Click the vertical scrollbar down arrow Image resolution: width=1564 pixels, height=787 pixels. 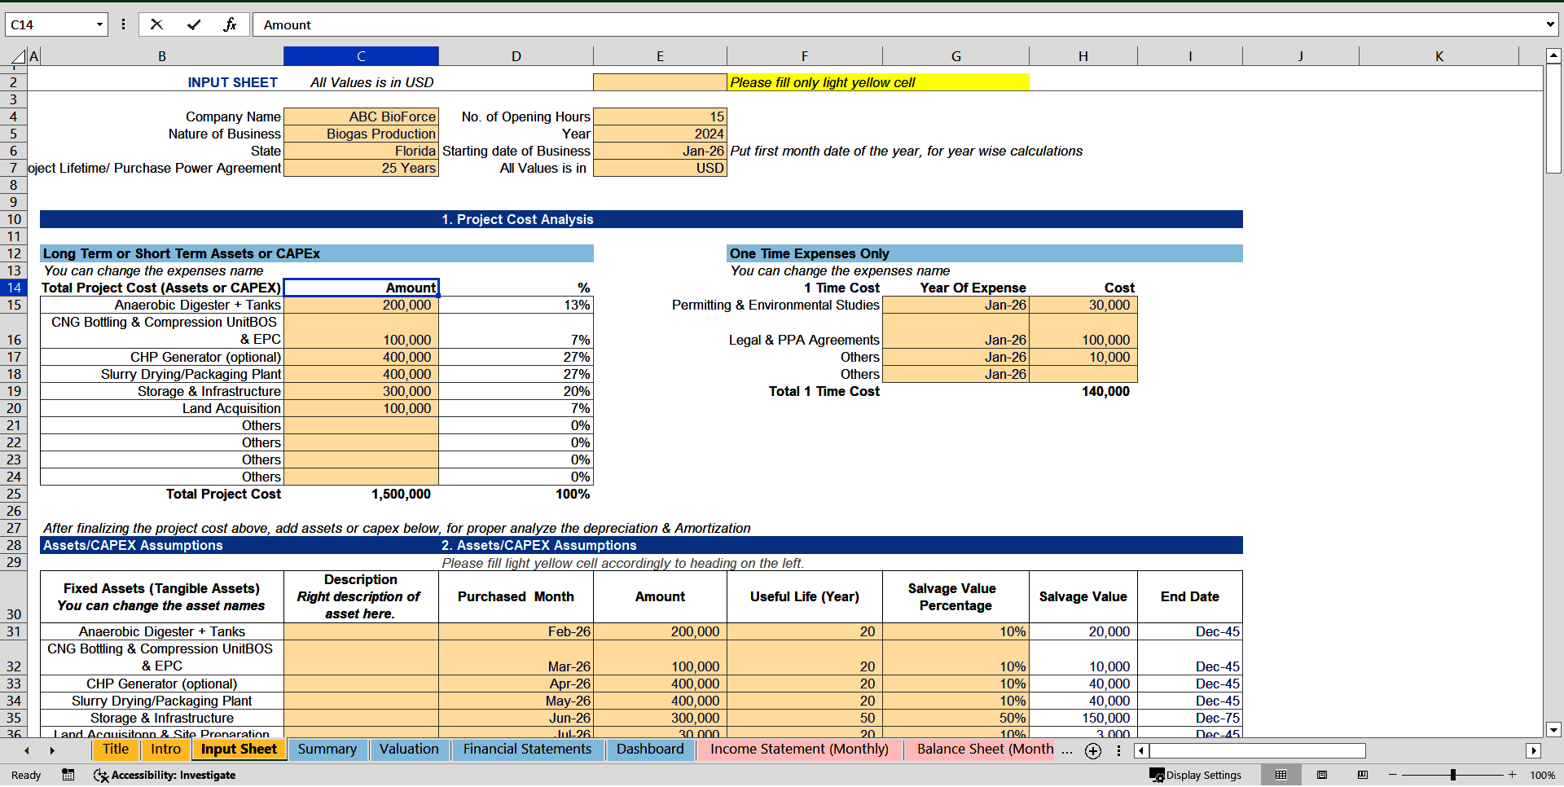pos(1553,730)
